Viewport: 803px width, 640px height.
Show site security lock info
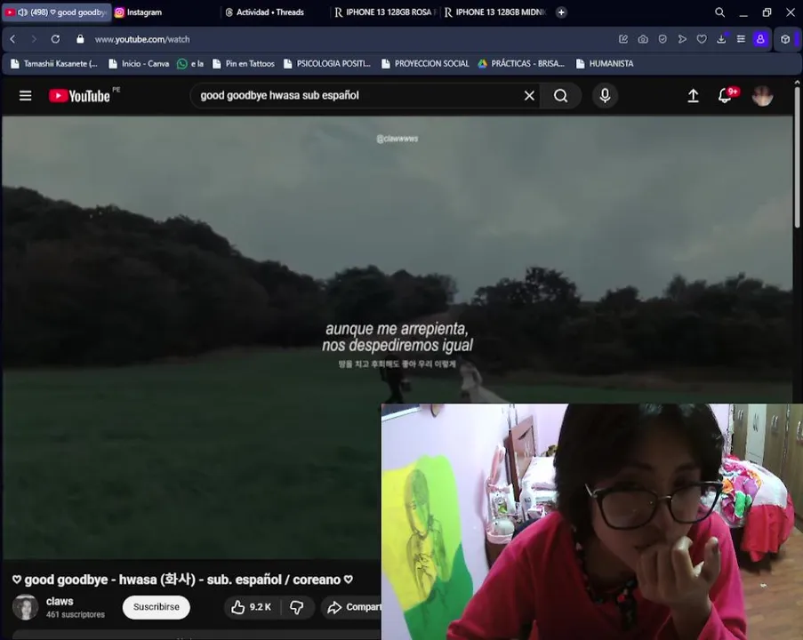coord(80,39)
